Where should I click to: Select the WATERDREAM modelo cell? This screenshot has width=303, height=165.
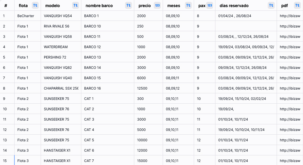56,47
